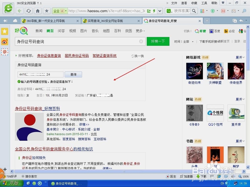
Task: Open a new tab with plus button
Action: pyautogui.click(x=207, y=21)
